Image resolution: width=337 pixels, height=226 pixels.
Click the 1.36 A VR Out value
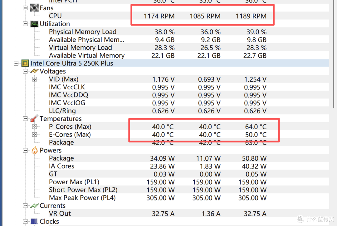click(x=211, y=214)
